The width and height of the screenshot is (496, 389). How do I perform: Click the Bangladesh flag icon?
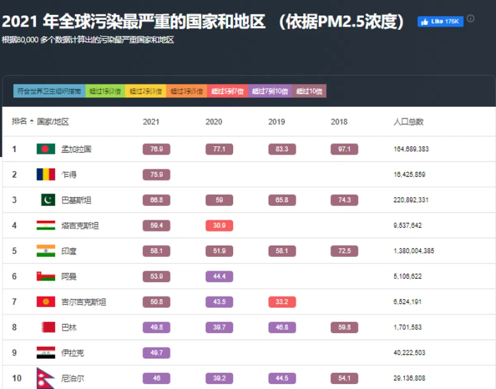coord(45,149)
